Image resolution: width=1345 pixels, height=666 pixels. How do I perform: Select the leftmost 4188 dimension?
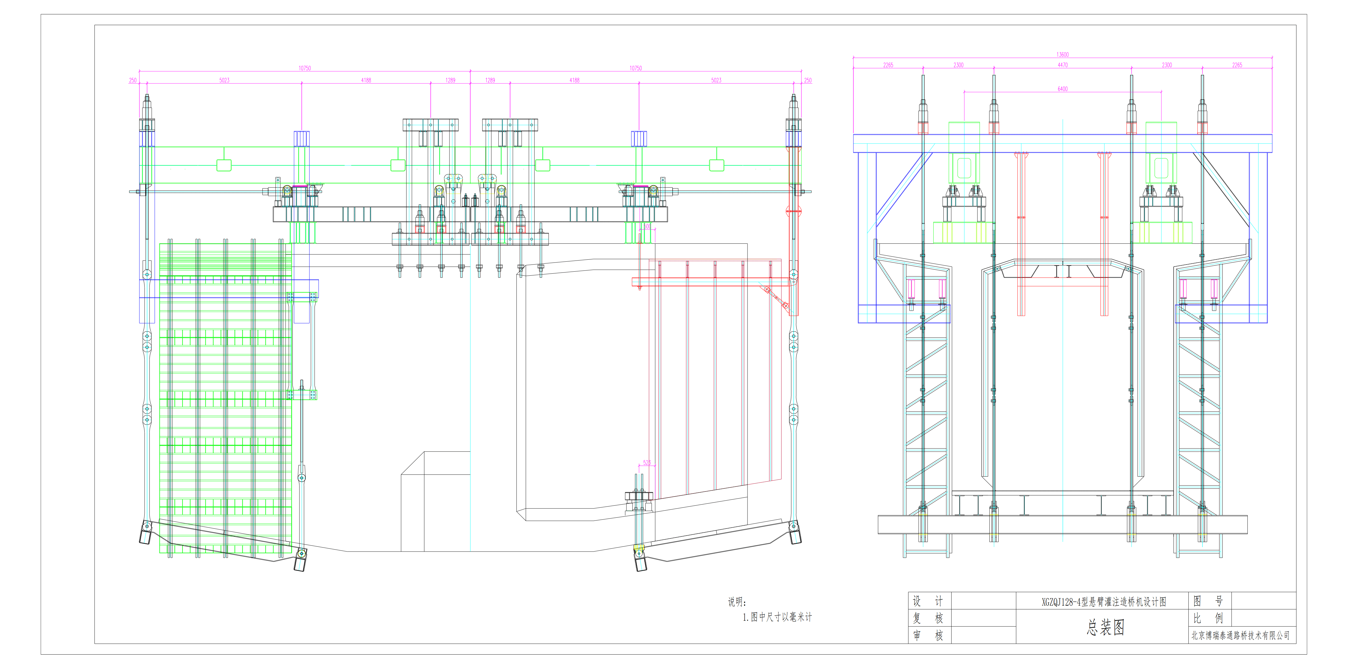366,80
